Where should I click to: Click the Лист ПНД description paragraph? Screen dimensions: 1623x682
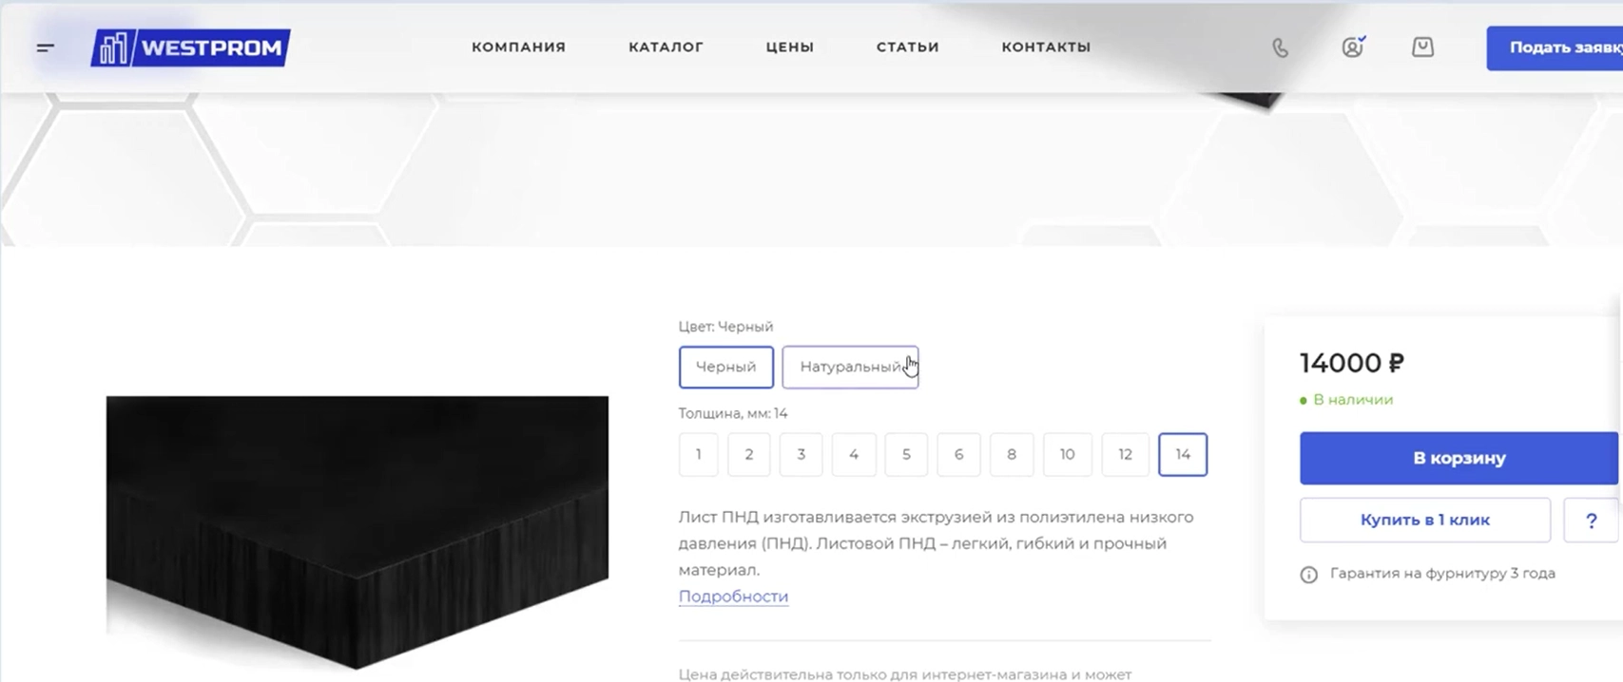937,543
